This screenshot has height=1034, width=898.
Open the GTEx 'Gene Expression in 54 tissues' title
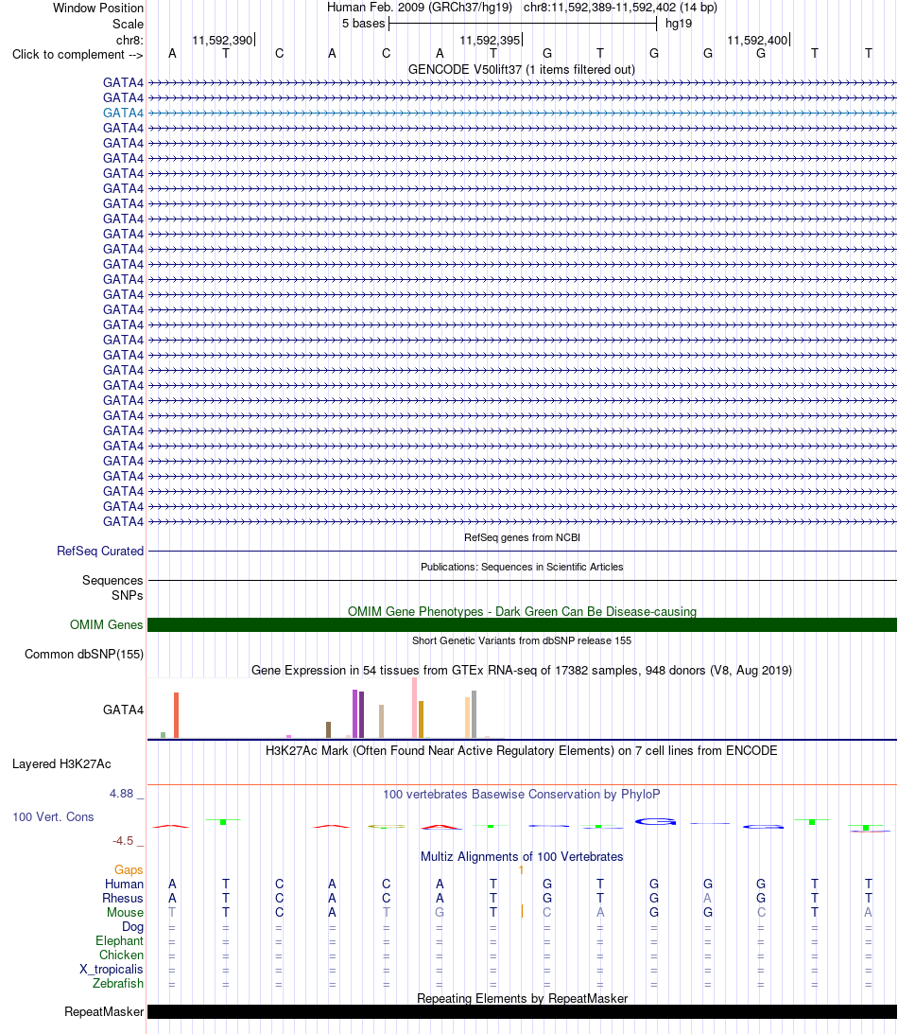point(521,670)
